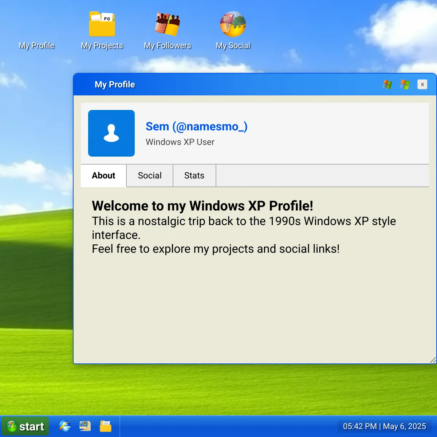The width and height of the screenshot is (437, 437).
Task: Click the Sem (@namesmo_) profile name
Action: (x=197, y=126)
